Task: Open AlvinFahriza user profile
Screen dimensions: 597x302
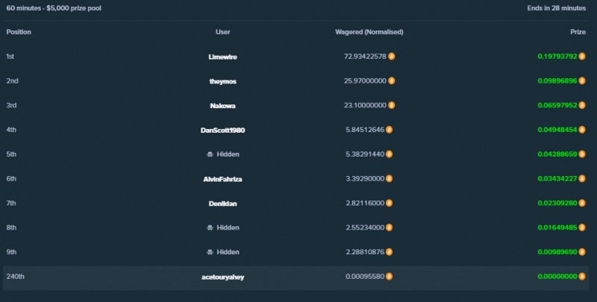Action: (x=222, y=179)
